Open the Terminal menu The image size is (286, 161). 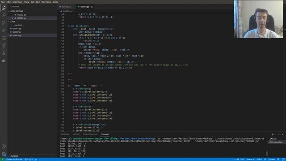pos(46,2)
